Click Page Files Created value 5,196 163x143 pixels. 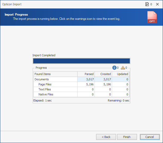click(103, 84)
